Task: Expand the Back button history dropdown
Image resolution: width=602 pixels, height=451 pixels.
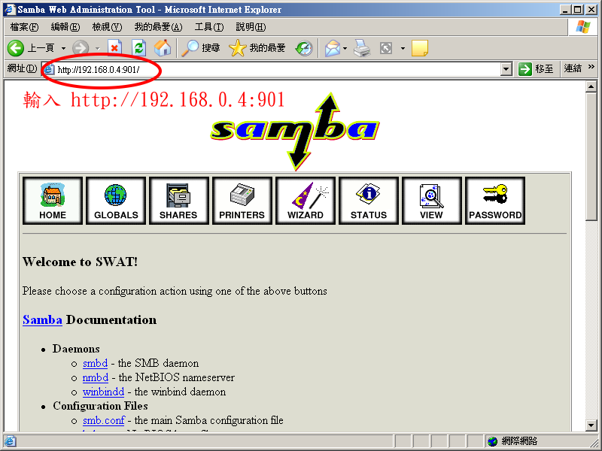Action: (x=63, y=48)
